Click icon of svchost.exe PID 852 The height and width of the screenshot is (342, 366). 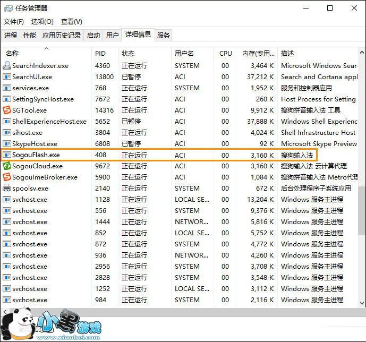coord(7,233)
